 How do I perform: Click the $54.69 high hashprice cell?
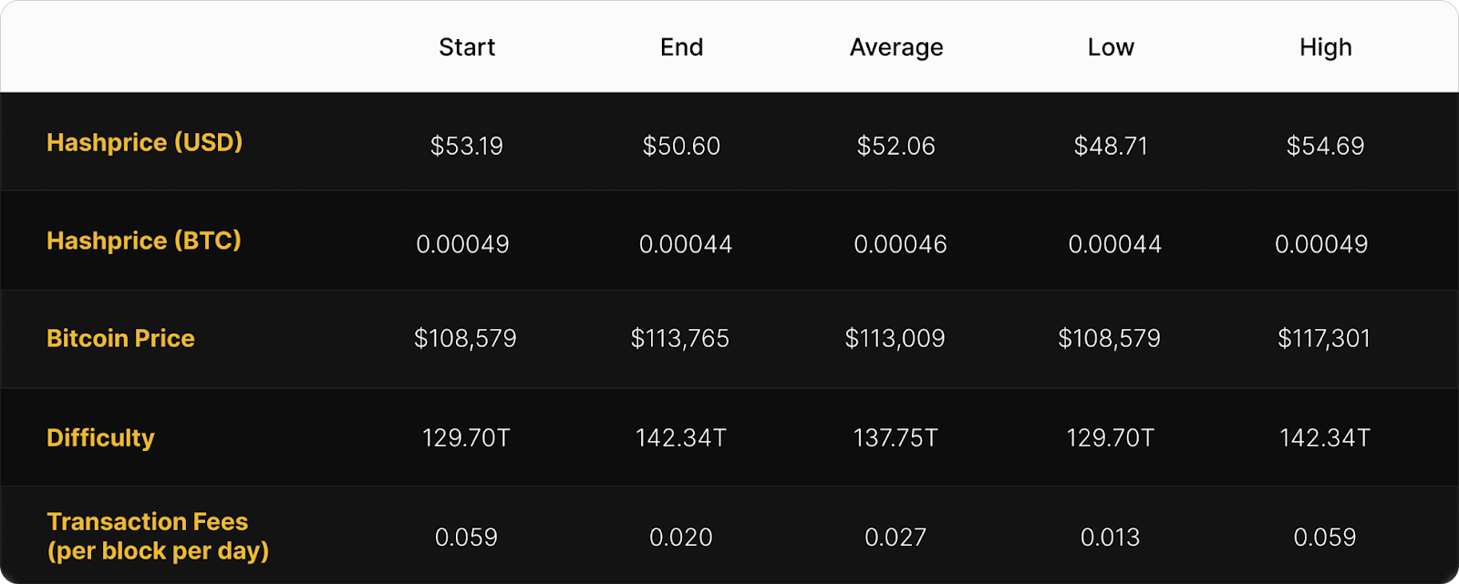(x=1325, y=146)
